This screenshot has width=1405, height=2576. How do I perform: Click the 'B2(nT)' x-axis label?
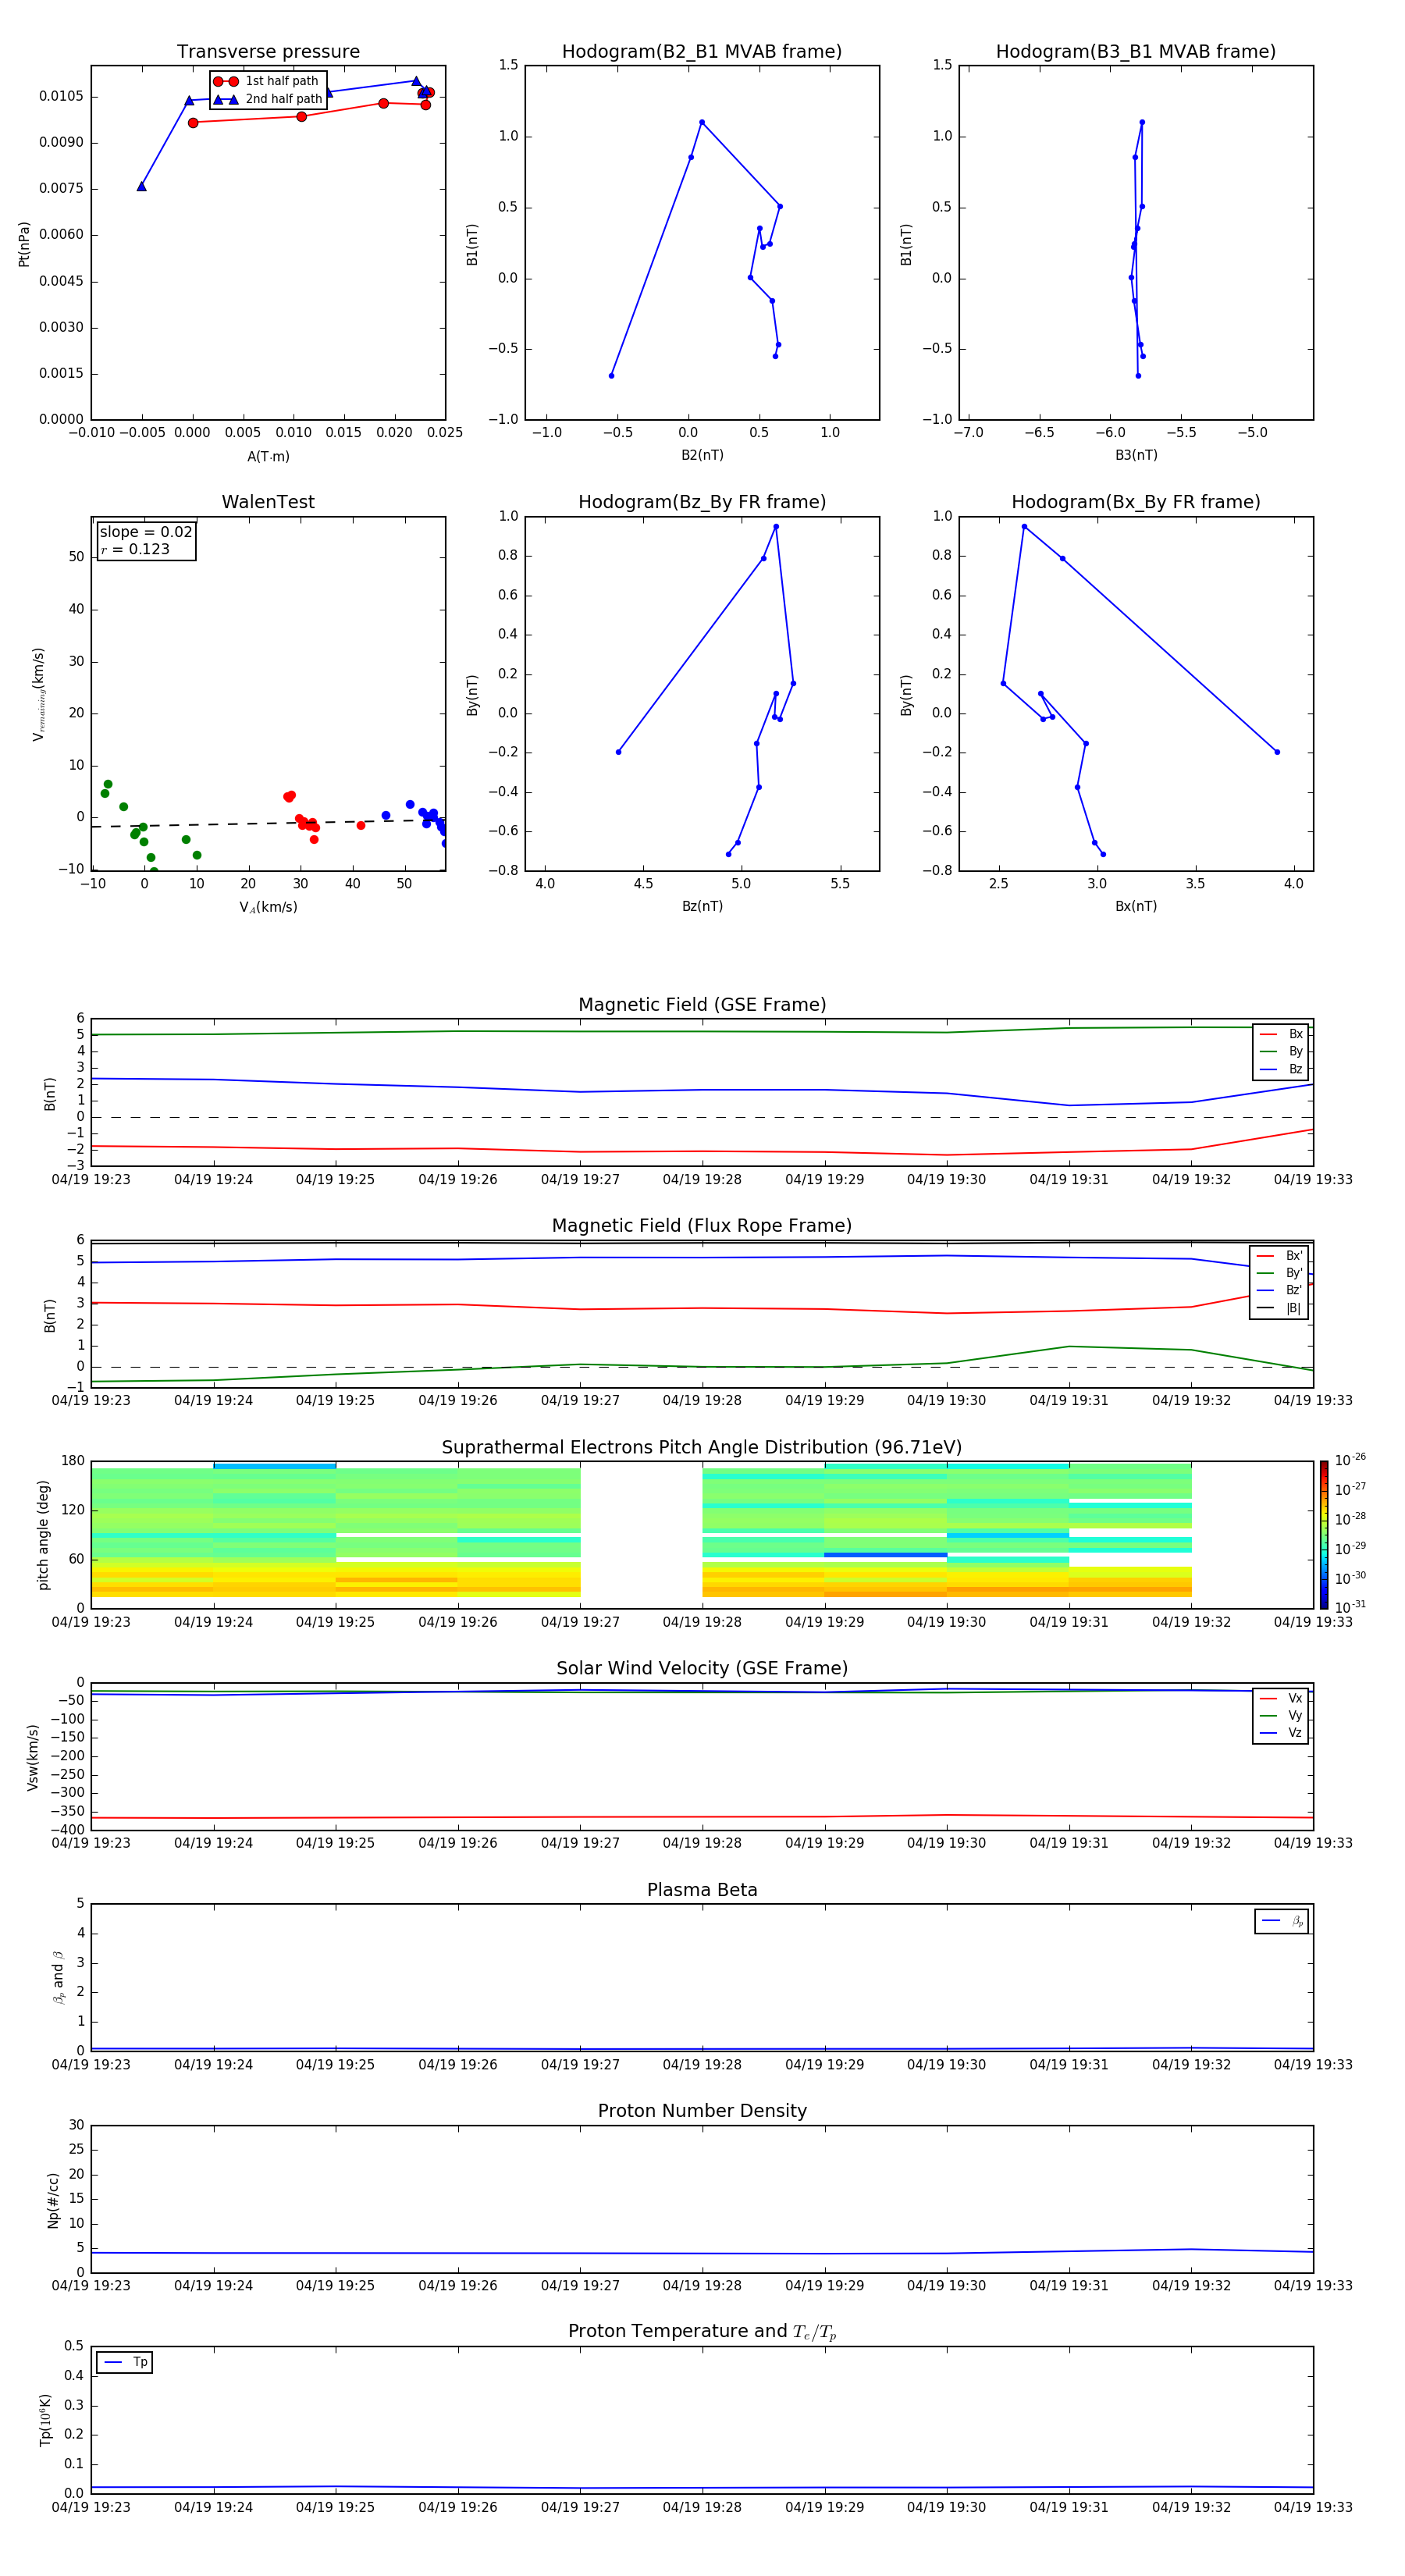[x=702, y=455]
